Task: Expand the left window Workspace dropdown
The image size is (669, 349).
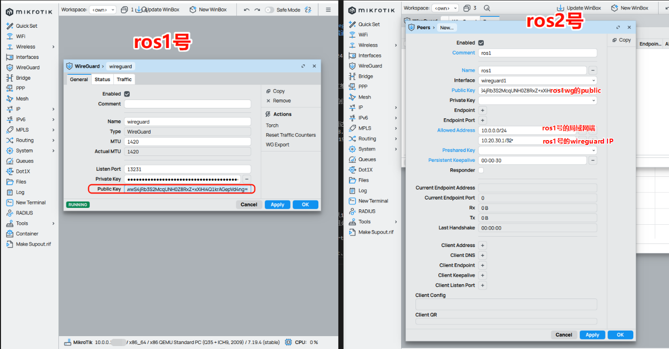Action: pos(103,9)
